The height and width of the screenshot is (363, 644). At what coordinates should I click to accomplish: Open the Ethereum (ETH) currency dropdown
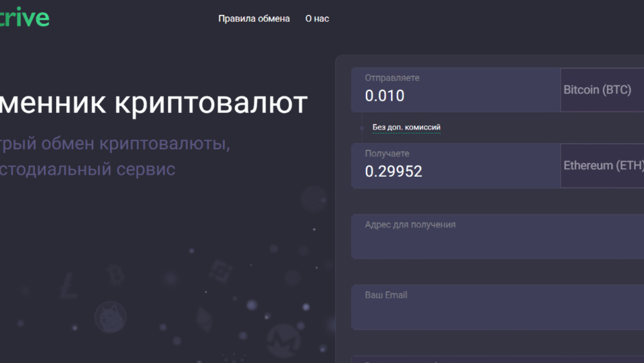(x=602, y=166)
